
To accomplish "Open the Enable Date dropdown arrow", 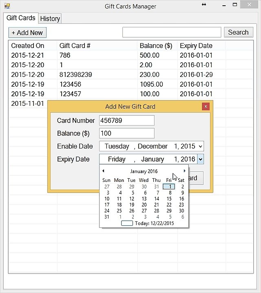I will [200, 146].
